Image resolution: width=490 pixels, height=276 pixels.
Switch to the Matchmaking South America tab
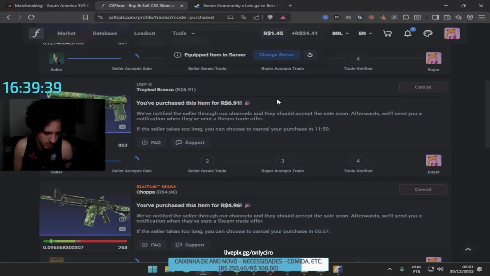coord(47,6)
